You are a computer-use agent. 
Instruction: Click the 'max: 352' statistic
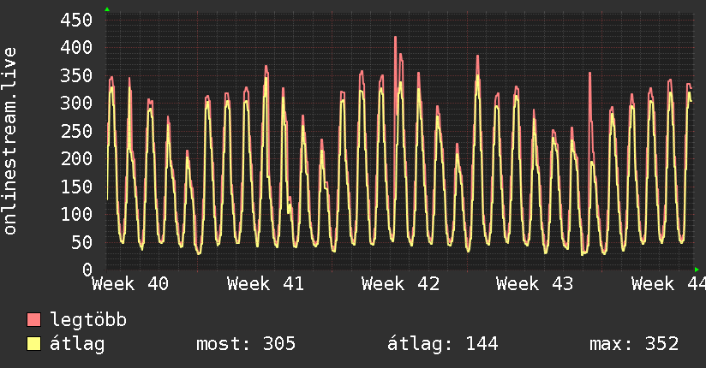point(634,344)
